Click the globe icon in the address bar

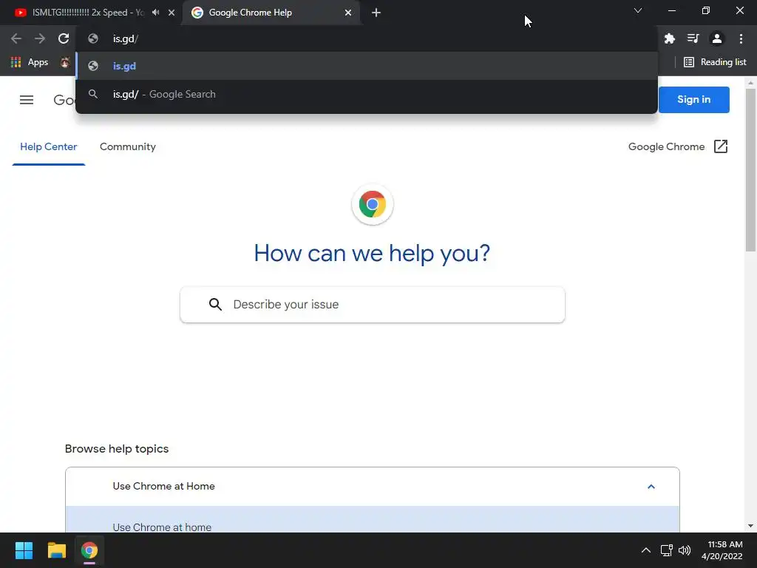[x=93, y=38]
